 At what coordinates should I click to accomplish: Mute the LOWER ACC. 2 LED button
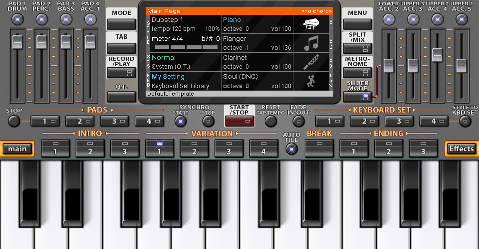pyautogui.click(x=389, y=19)
